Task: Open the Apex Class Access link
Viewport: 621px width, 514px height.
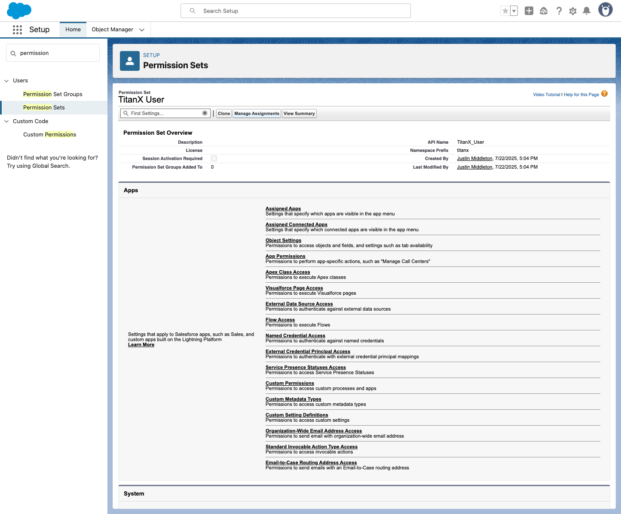Action: (288, 272)
